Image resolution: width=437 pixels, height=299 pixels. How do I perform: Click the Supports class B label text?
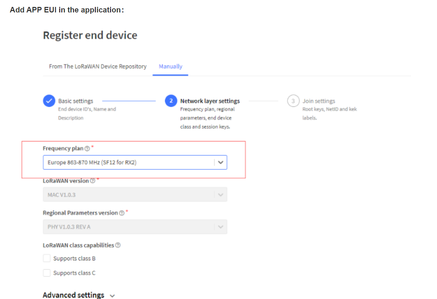(x=74, y=259)
